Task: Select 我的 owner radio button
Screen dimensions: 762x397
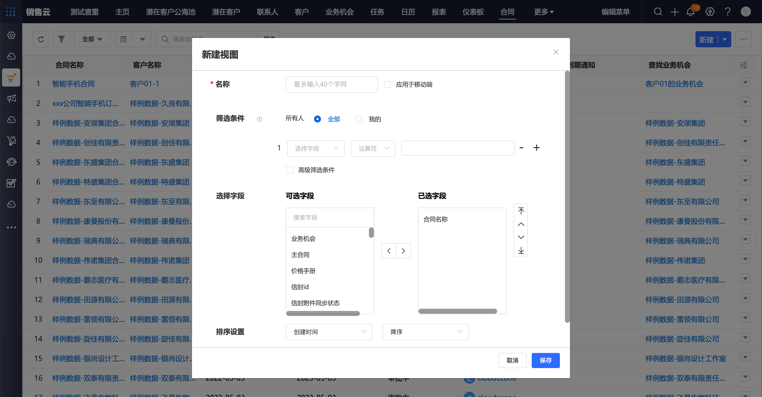Action: [359, 119]
